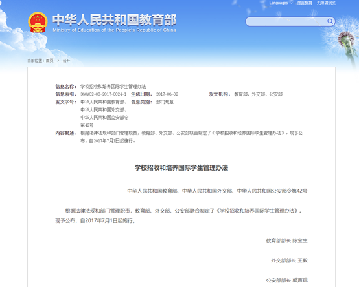Select the document number 第42号
Viewport: 359px width, 287px height.
click(87, 125)
